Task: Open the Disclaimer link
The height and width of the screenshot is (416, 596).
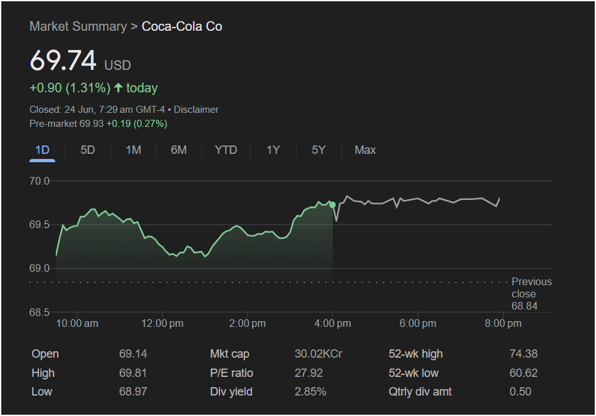Action: tap(196, 110)
